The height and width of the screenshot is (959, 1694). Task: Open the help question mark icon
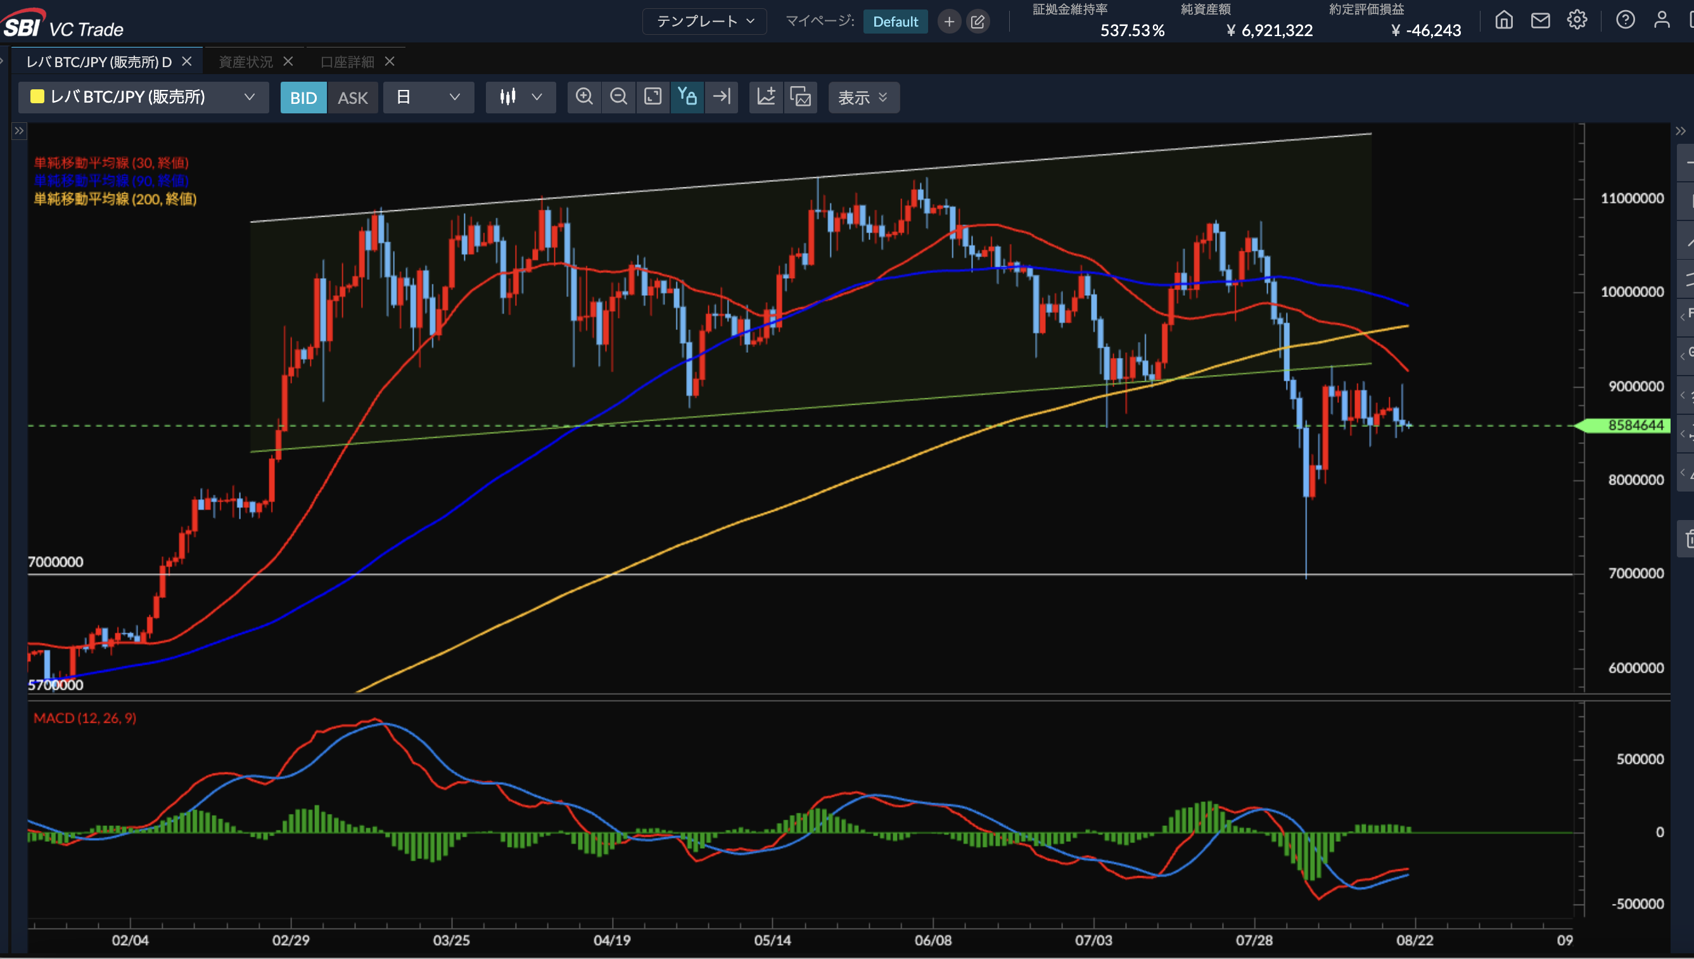pos(1626,20)
